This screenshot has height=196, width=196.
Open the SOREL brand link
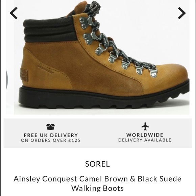[x=98, y=164]
